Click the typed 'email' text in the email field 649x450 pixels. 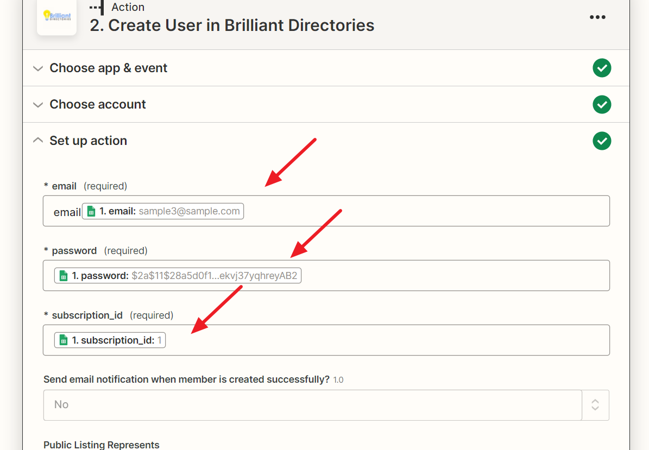[67, 212]
